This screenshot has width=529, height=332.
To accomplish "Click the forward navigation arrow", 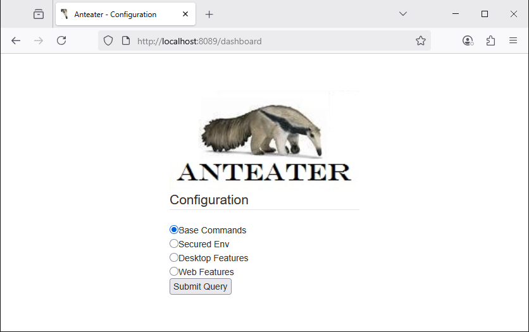I will pyautogui.click(x=39, y=40).
